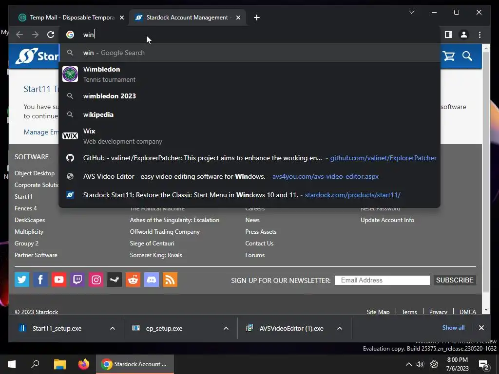Image resolution: width=499 pixels, height=374 pixels.
Task: Reload the current page
Action: click(x=51, y=35)
